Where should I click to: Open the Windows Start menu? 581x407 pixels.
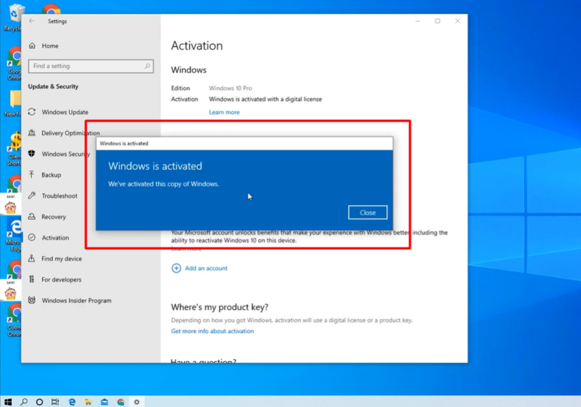point(8,402)
